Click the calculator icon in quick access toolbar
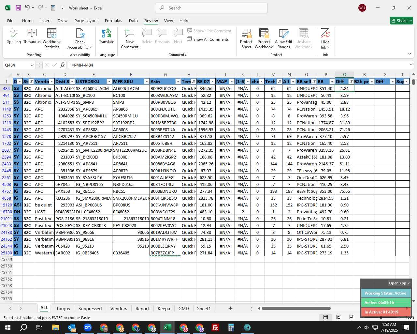The width and height of the screenshot is (417, 334). (x=53, y=8)
